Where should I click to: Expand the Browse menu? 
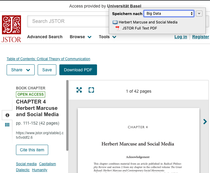point(80,37)
